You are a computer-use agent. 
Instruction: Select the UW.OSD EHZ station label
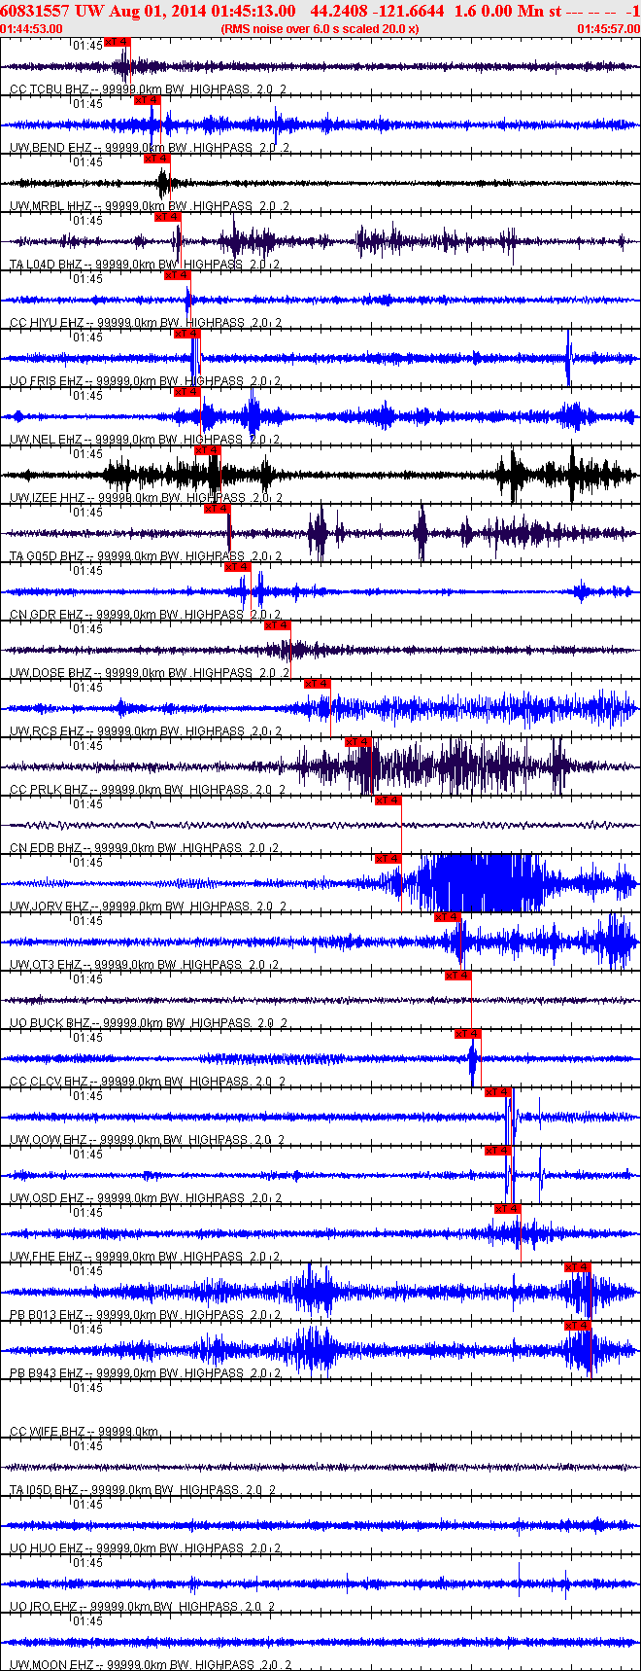tap(47, 1198)
